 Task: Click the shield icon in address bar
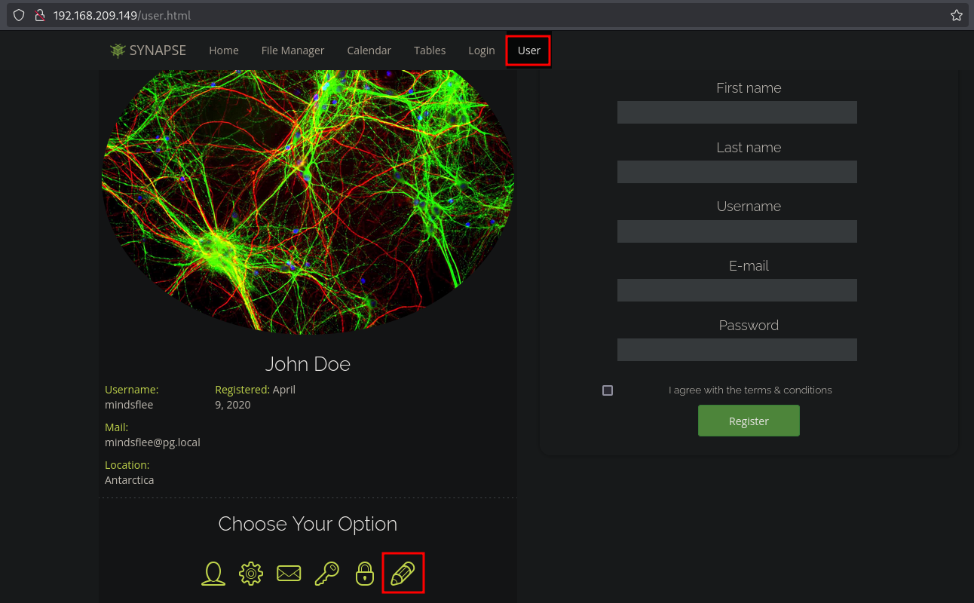pos(19,15)
